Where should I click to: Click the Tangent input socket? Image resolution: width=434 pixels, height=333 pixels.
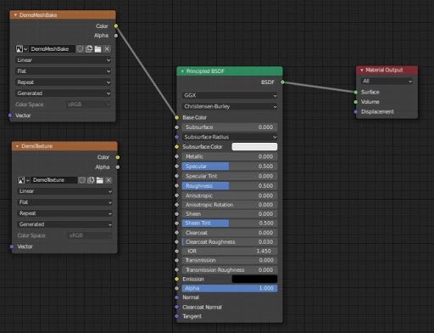pyautogui.click(x=176, y=316)
